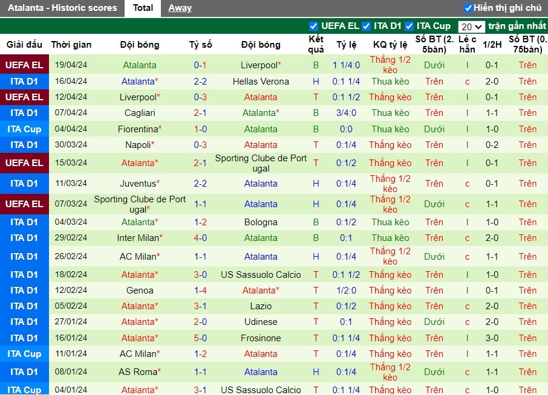Click Sporting Clube de Portugal on 15/03/24
This screenshot has width=548, height=395.
261,163
